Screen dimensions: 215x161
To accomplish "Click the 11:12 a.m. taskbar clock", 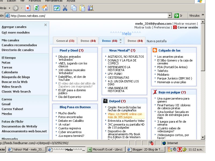I will [x=195, y=149].
